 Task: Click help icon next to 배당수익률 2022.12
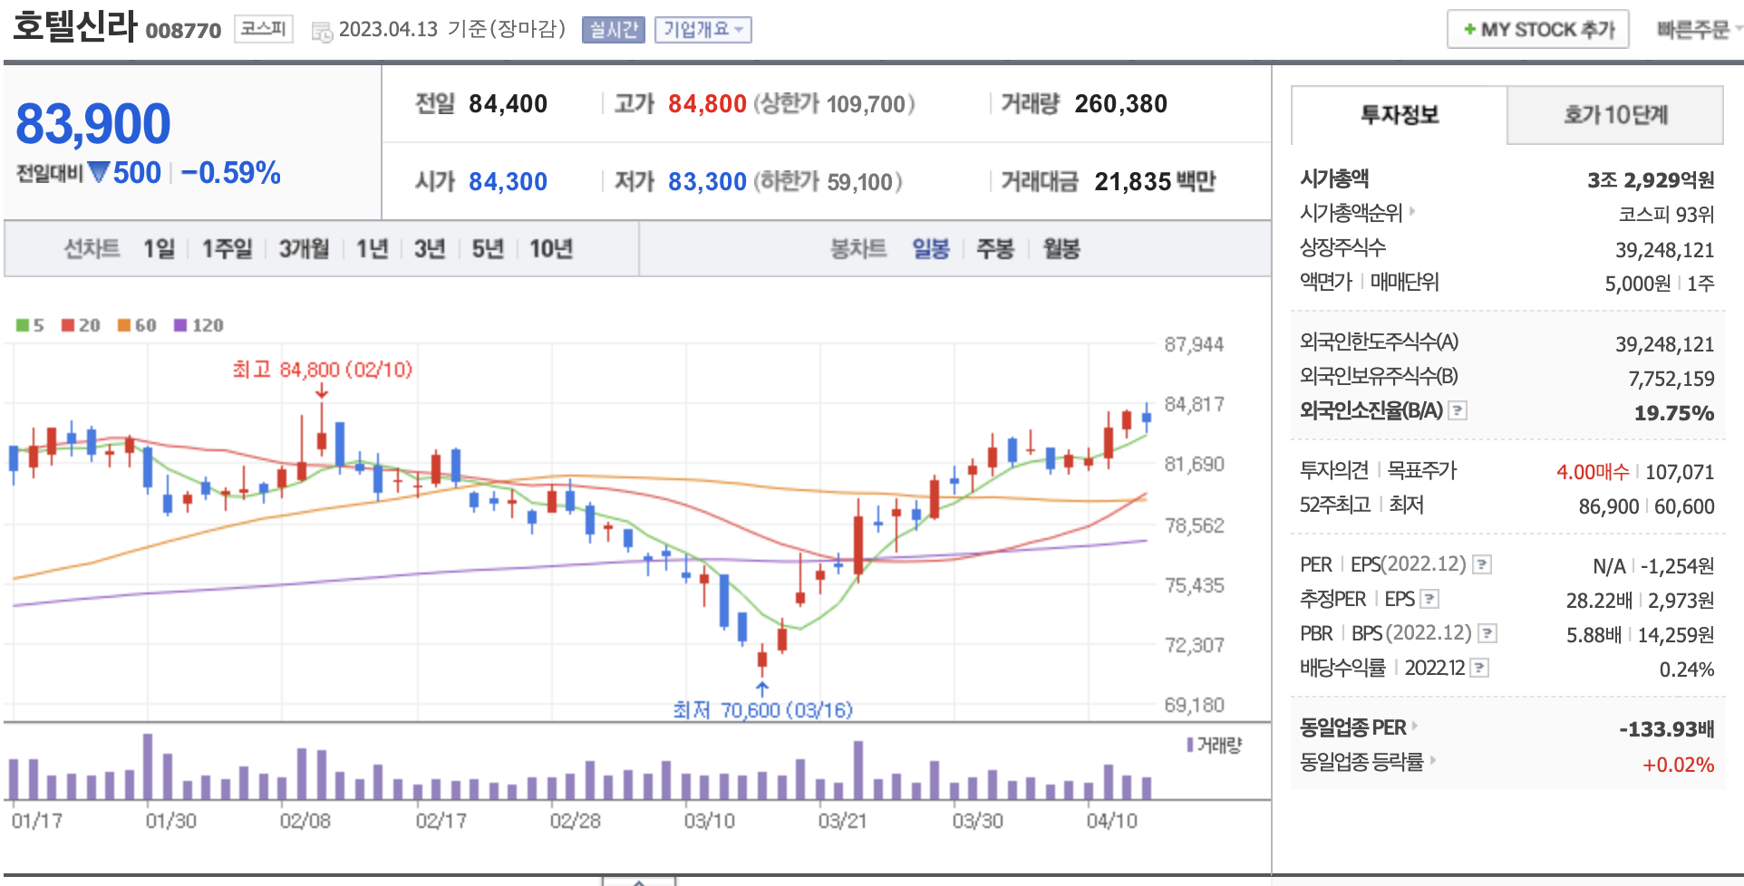tap(1479, 668)
